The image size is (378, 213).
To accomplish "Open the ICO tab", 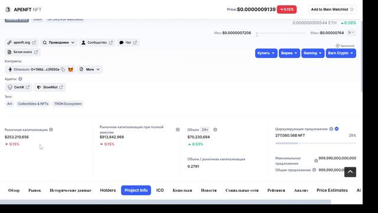I will tap(160, 191).
